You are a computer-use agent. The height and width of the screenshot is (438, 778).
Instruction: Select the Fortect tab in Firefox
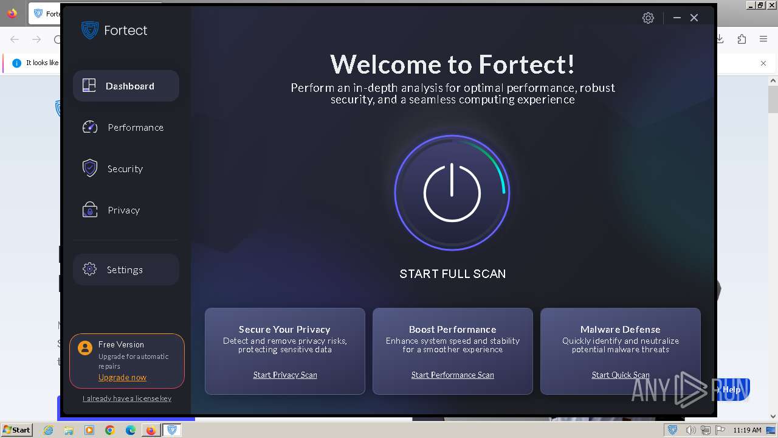(x=46, y=13)
